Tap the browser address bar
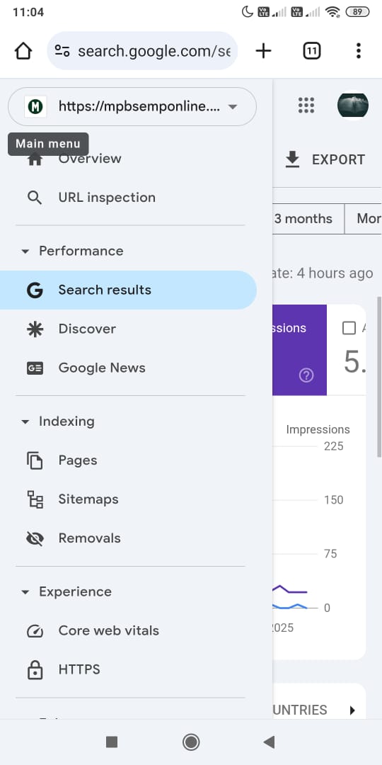Image resolution: width=382 pixels, height=765 pixels. pyautogui.click(x=142, y=51)
